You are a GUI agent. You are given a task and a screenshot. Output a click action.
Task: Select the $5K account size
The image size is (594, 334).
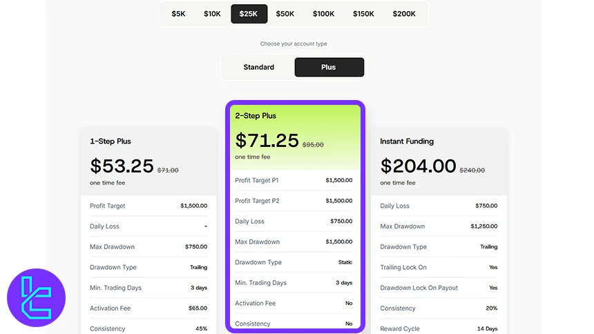click(178, 14)
